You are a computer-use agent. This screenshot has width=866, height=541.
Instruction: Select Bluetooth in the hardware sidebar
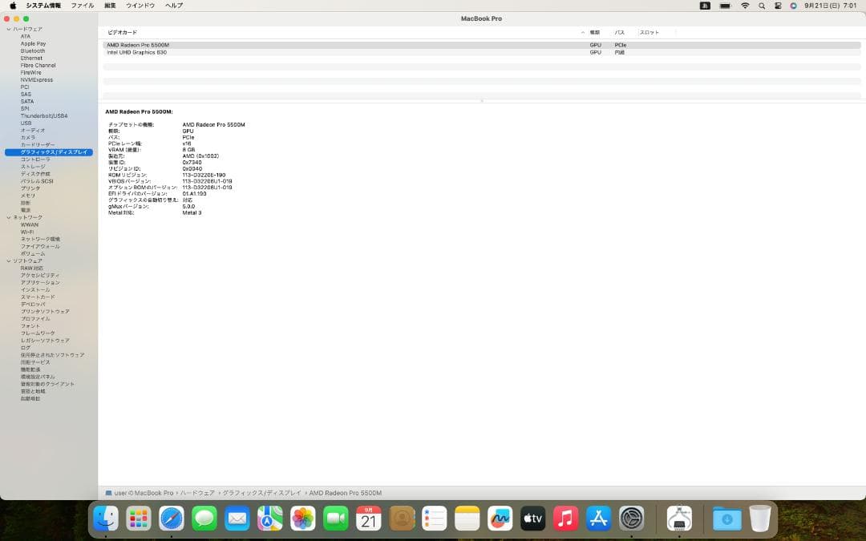32,50
